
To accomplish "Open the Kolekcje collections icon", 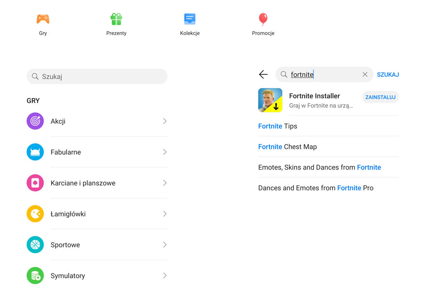I will tap(190, 19).
